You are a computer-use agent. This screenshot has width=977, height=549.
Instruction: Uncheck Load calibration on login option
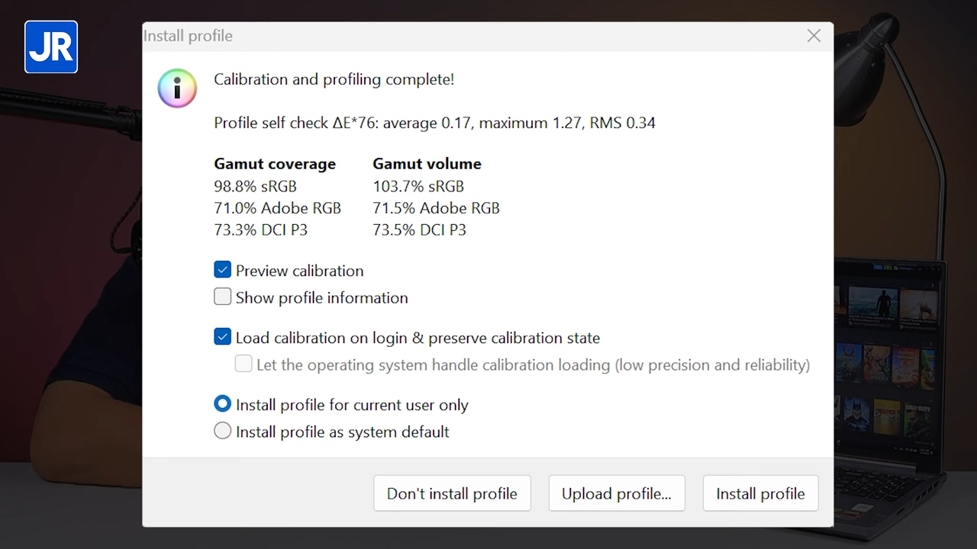[222, 336]
